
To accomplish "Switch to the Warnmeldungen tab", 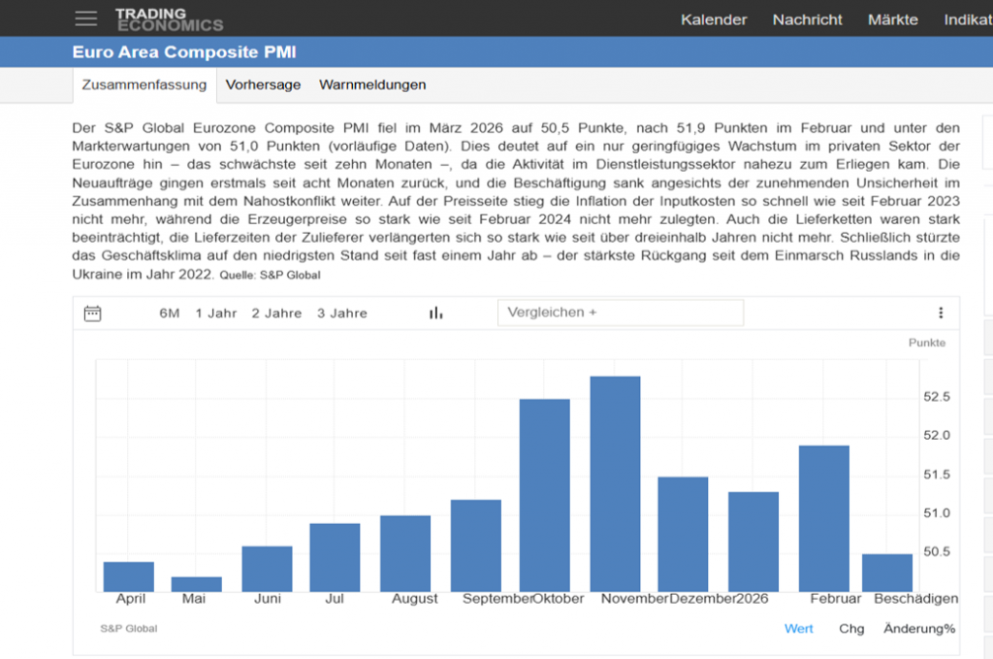I will click(x=372, y=84).
